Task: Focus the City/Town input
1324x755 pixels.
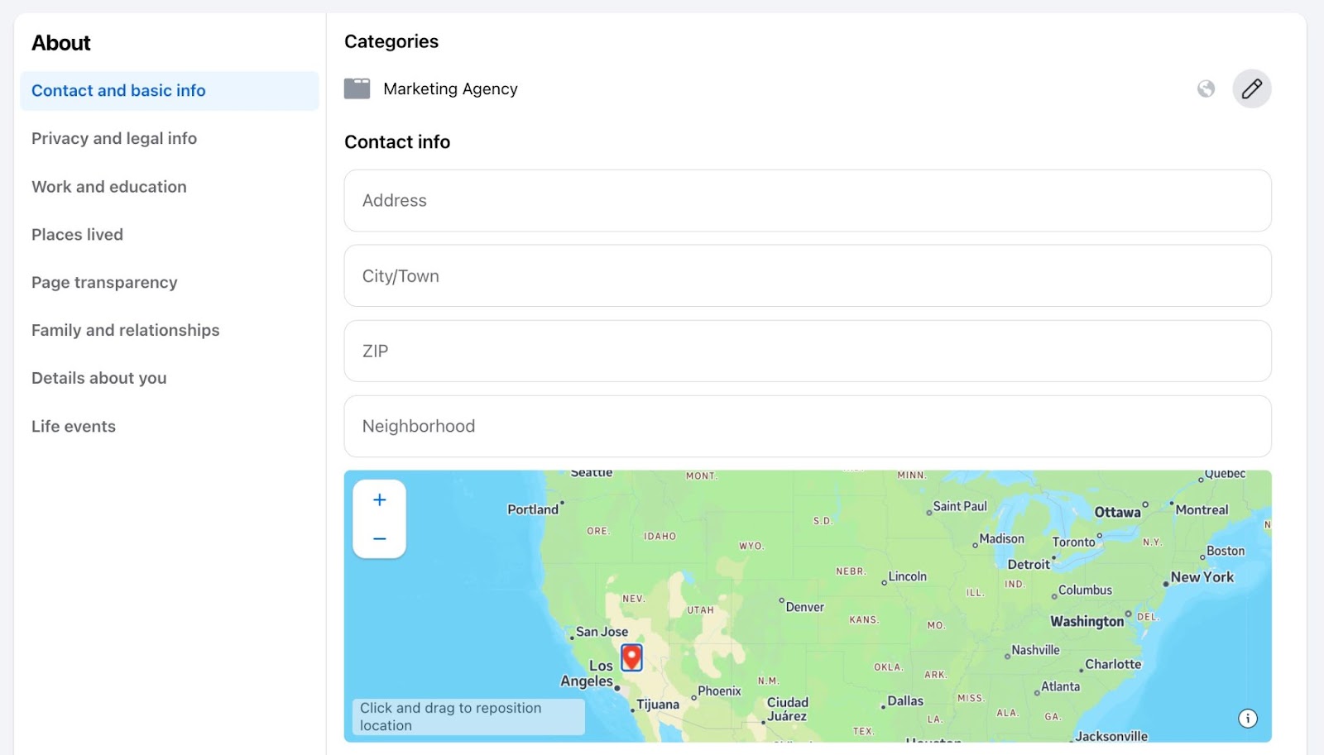Action: [808, 275]
